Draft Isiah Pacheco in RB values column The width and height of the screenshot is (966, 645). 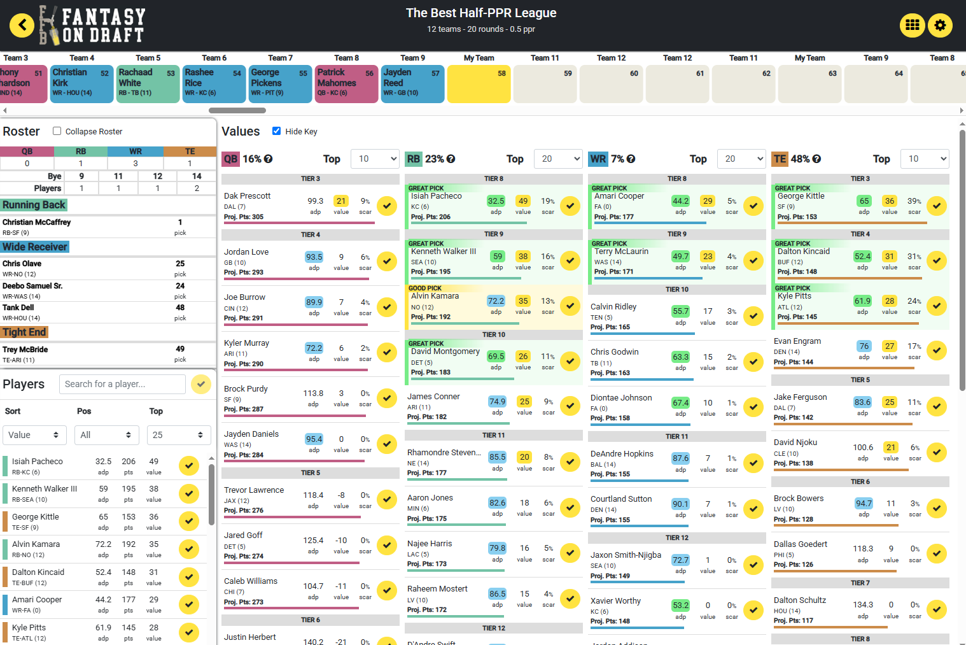point(570,206)
